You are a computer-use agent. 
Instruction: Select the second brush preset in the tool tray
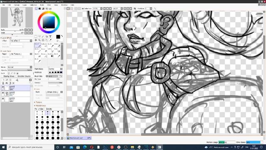44,45
